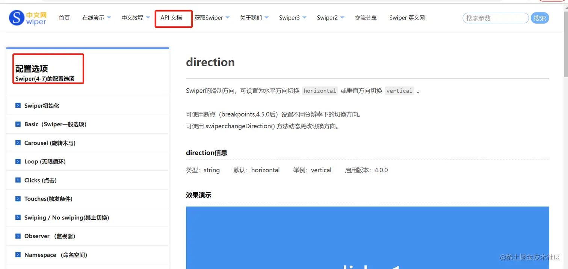Select Namespace (命名空间) sidebar item text
Screen dimensions: 568x269
[x=56, y=255]
